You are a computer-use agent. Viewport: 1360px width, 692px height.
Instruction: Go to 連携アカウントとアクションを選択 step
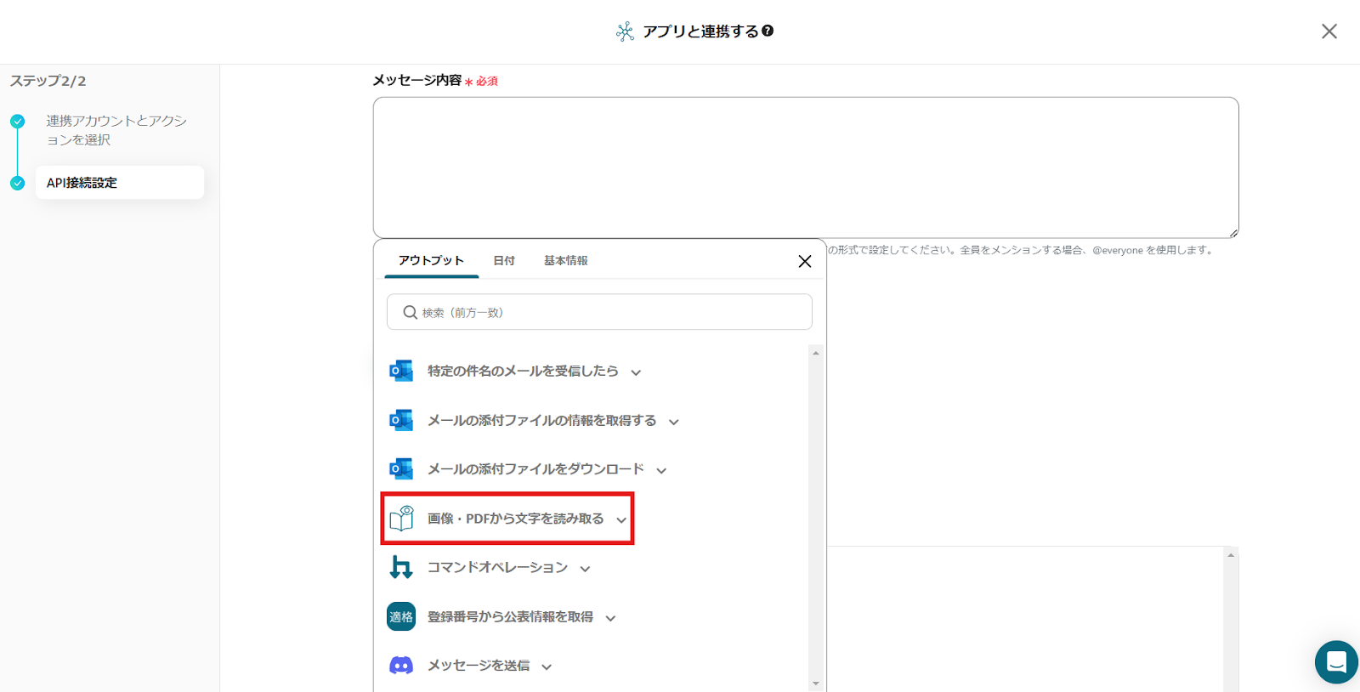116,130
